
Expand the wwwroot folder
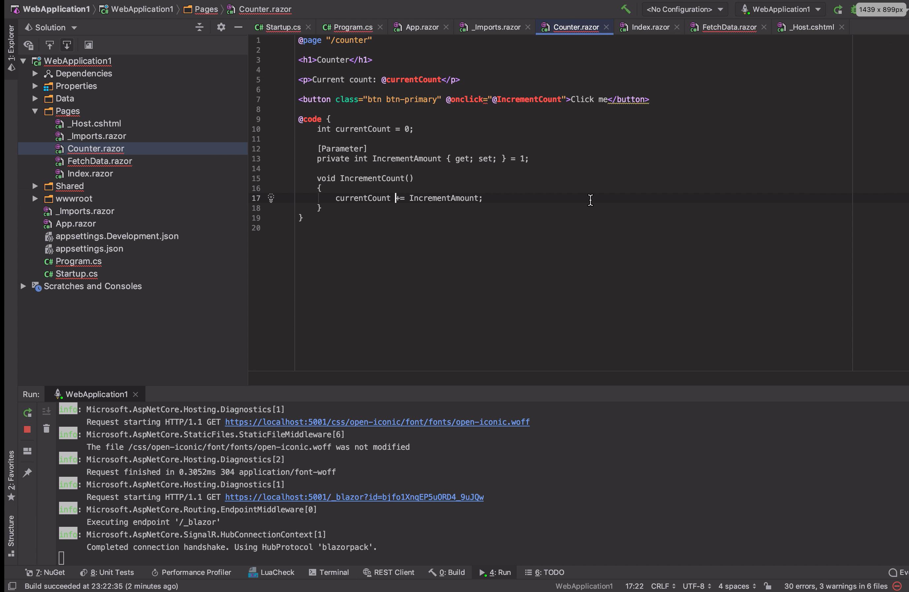pos(35,199)
